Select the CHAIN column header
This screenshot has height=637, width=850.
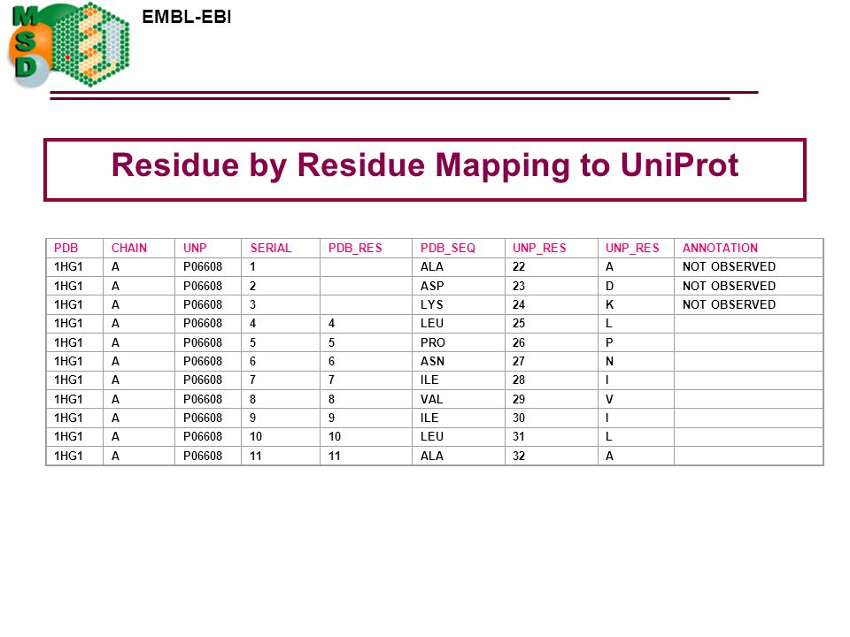click(129, 248)
